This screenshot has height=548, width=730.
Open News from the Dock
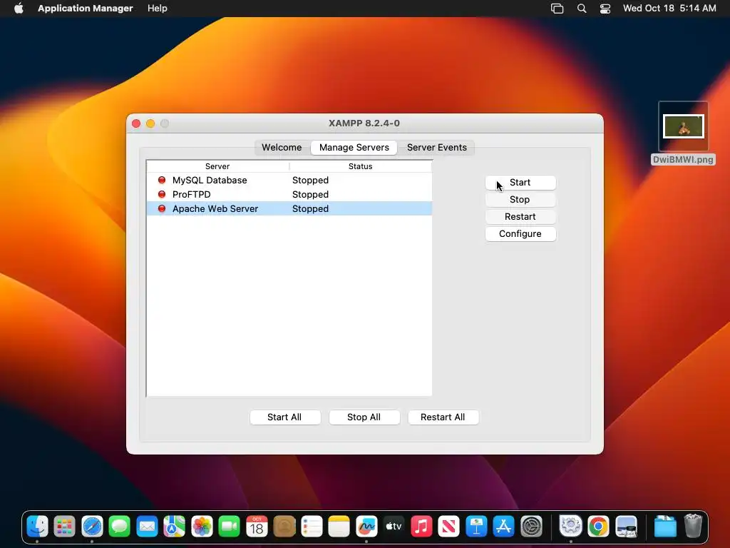(449, 527)
